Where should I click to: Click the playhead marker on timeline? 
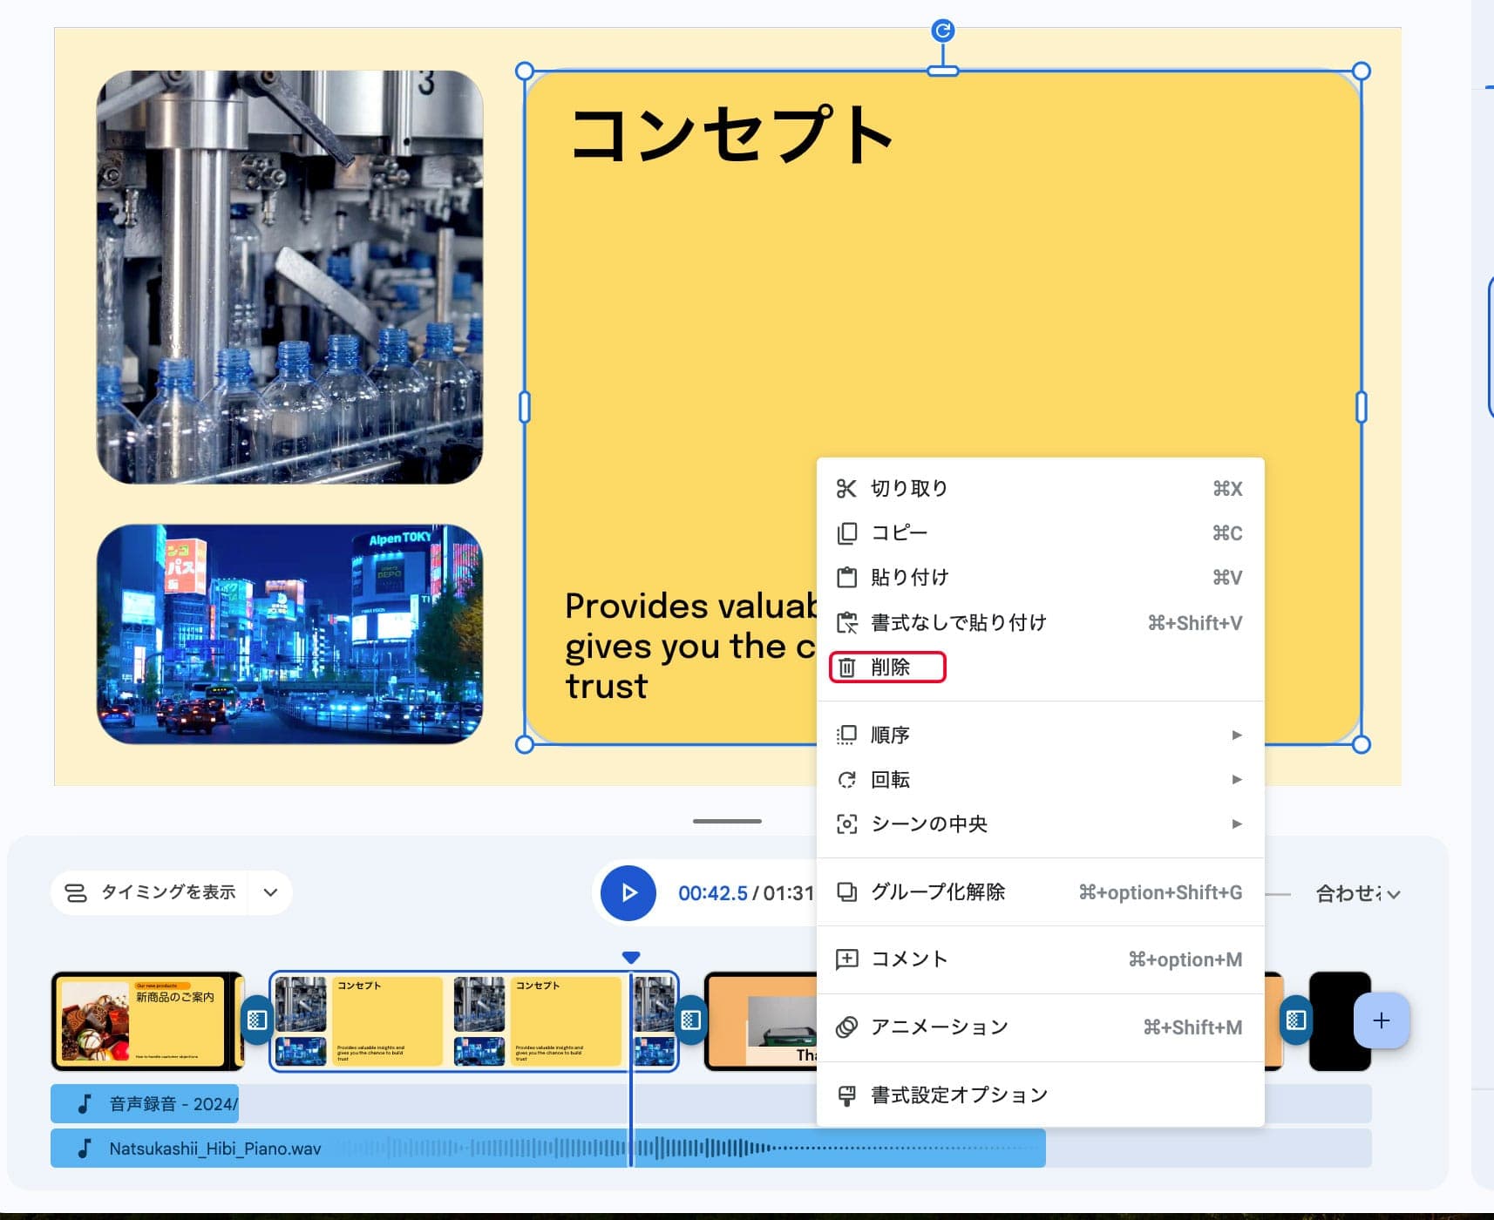(631, 958)
